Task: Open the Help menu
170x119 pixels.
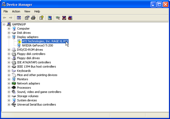Action: pyautogui.click(x=37, y=11)
